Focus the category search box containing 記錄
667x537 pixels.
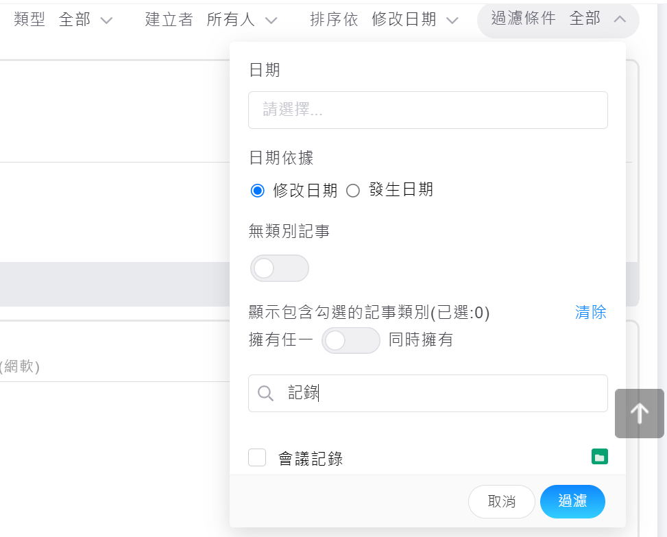tap(439, 393)
